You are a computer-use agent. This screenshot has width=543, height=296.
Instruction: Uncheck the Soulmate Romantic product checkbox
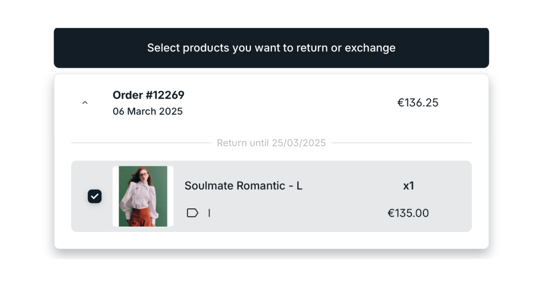click(x=94, y=196)
